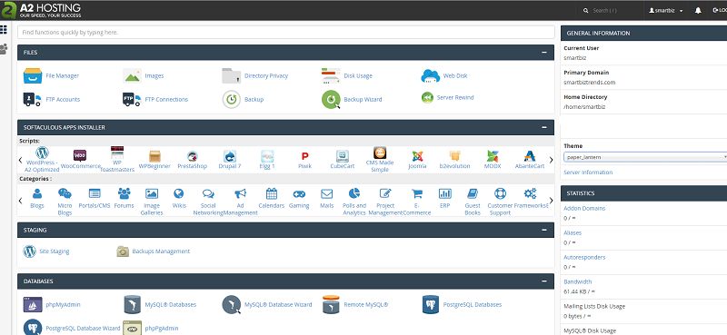Image resolution: width=727 pixels, height=335 pixels.
Task: Open the grid home sidebar icon
Action: [4, 30]
